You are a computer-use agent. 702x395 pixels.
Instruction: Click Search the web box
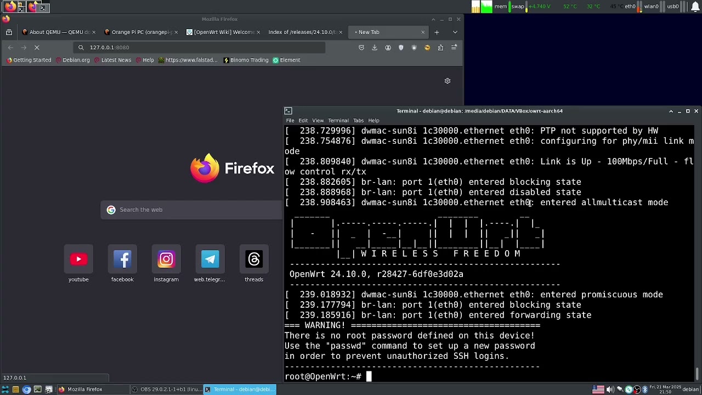coord(192,210)
